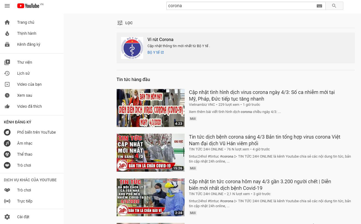Select Kênh đăng ký in the sidebar
361x224 pixels.
32,44
